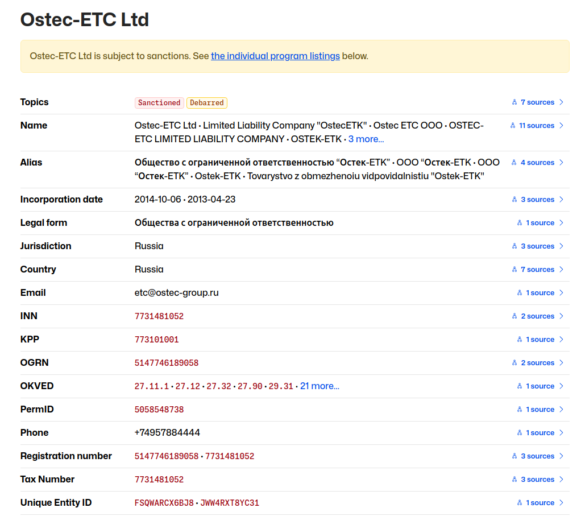Open 1 source for KPP row
Viewport: 581px width, 520px height.
tap(540, 340)
